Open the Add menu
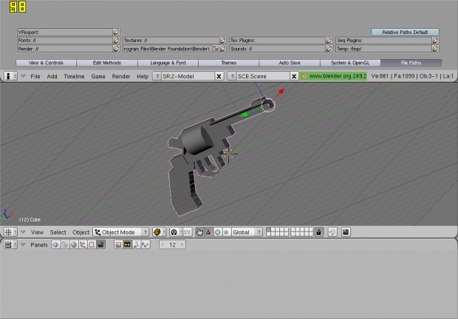Screen dimensions: 458x319 pyautogui.click(x=52, y=76)
